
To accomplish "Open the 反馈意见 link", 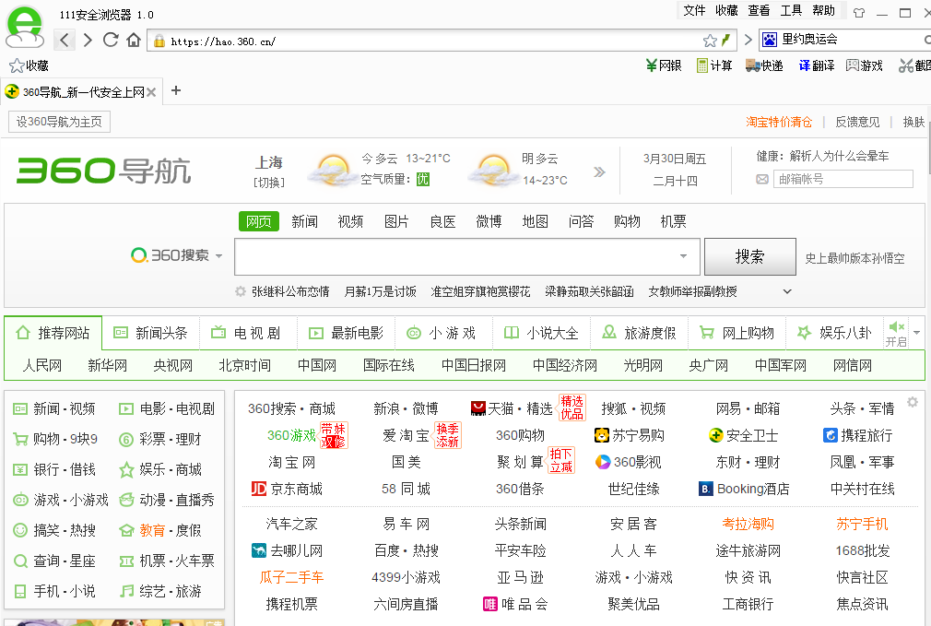I will click(x=857, y=122).
